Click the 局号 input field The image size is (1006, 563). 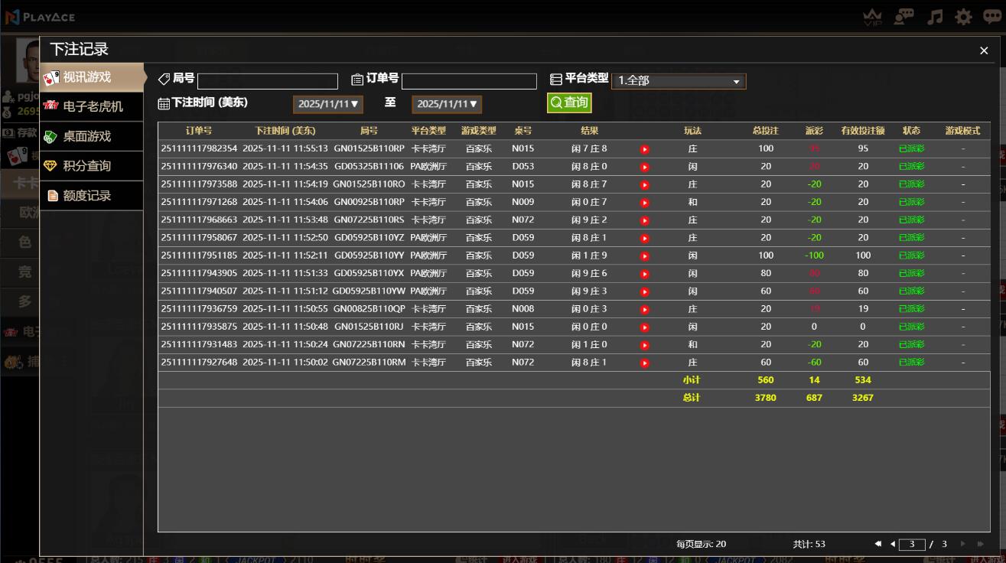267,81
